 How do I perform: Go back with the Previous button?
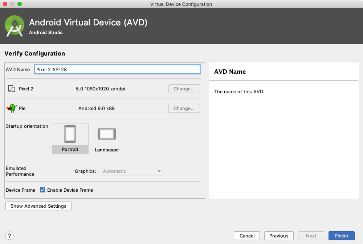tap(279, 236)
